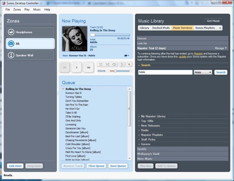Toggle shuffle mode

point(108,65)
